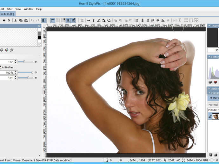Screen dimensions: 219x164
Task: Select the gray color swatch
Action: pyautogui.click(x=40, y=34)
